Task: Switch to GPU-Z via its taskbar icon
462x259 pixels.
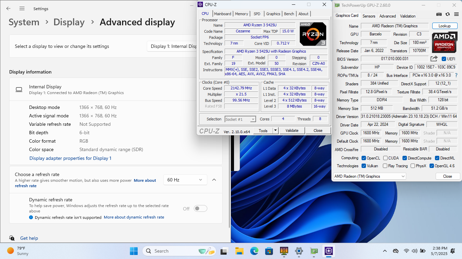Action: pos(314,251)
